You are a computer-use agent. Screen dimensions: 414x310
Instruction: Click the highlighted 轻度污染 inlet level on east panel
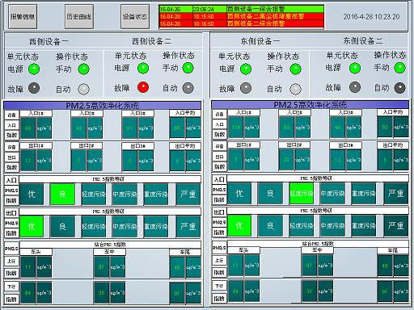(x=302, y=193)
